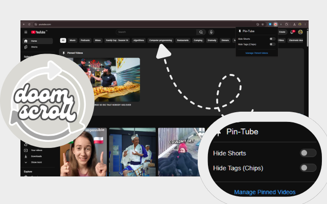The height and width of the screenshot is (204, 327).
Task: Toggle Hide Tags (Chips) in small Pin-Tube popup
Action: (x=272, y=44)
